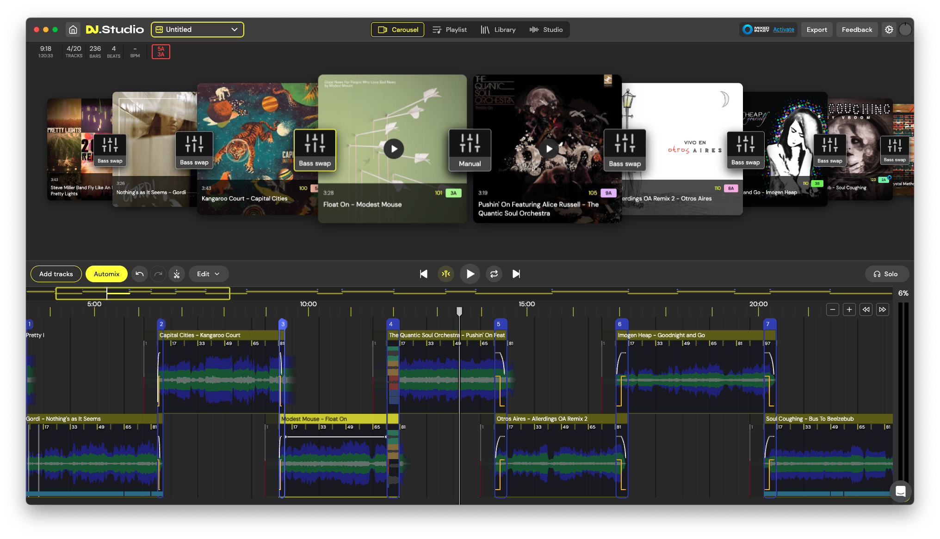Click the master volume level meter
This screenshot has height=539, width=940.
903,393
